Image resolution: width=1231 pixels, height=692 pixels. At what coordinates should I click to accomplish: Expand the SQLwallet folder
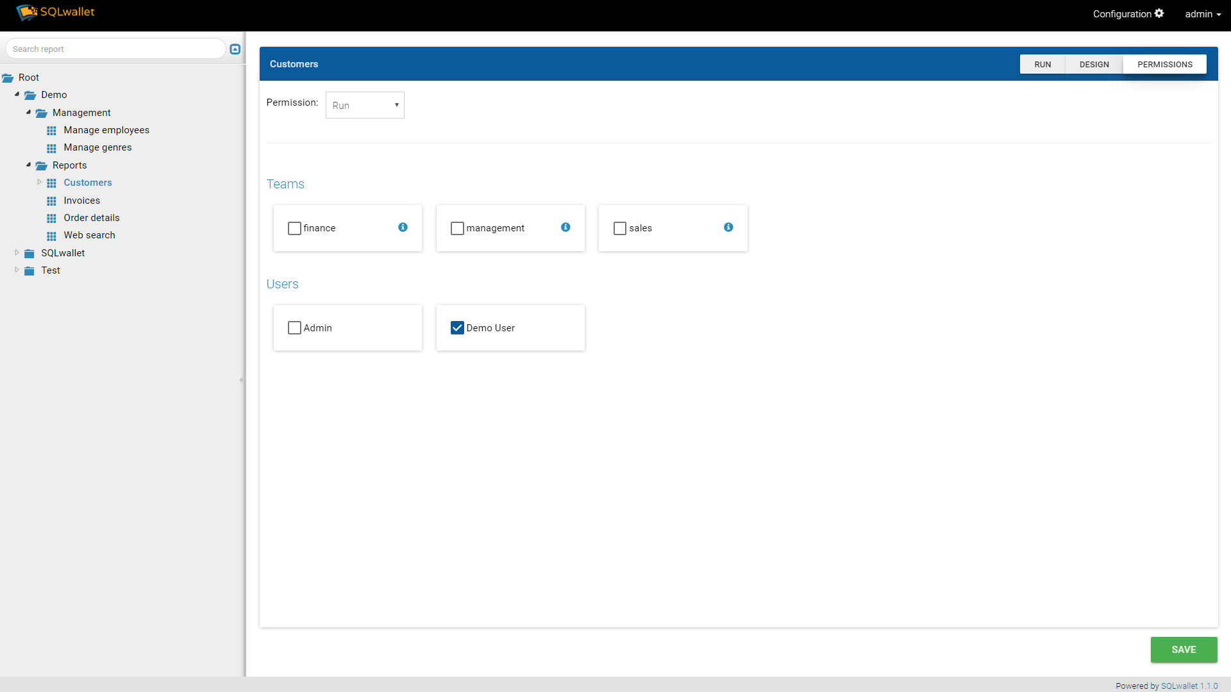click(17, 253)
